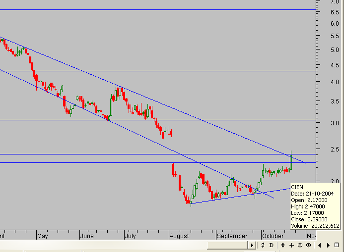Open the chart list window icon
Viewport: 344px width, 252px height.
click(337, 245)
